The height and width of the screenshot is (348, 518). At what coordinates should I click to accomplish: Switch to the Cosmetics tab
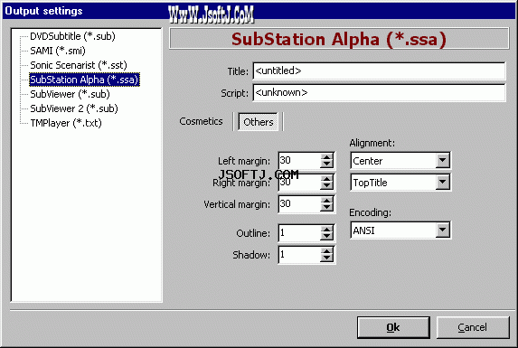point(201,121)
